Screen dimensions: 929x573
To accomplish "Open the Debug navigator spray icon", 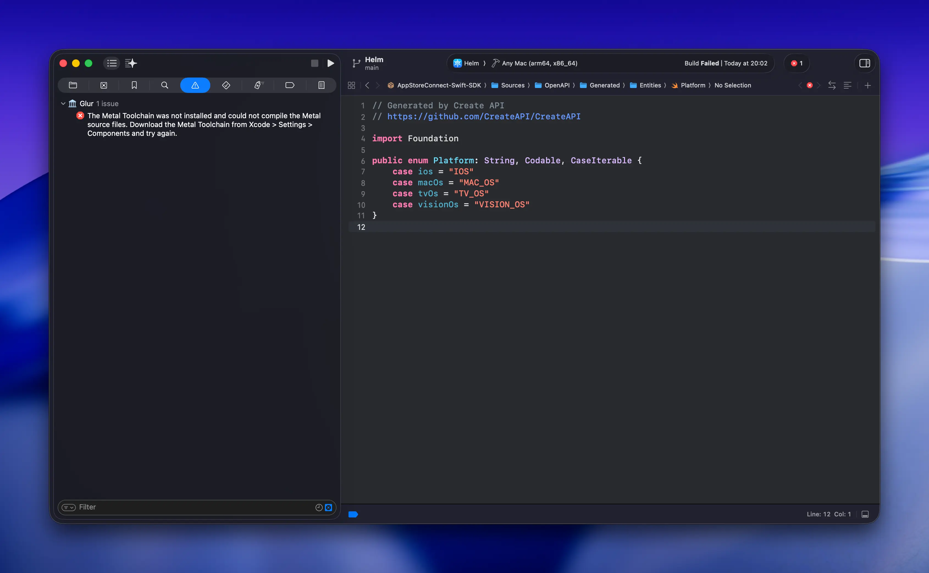I will (259, 85).
